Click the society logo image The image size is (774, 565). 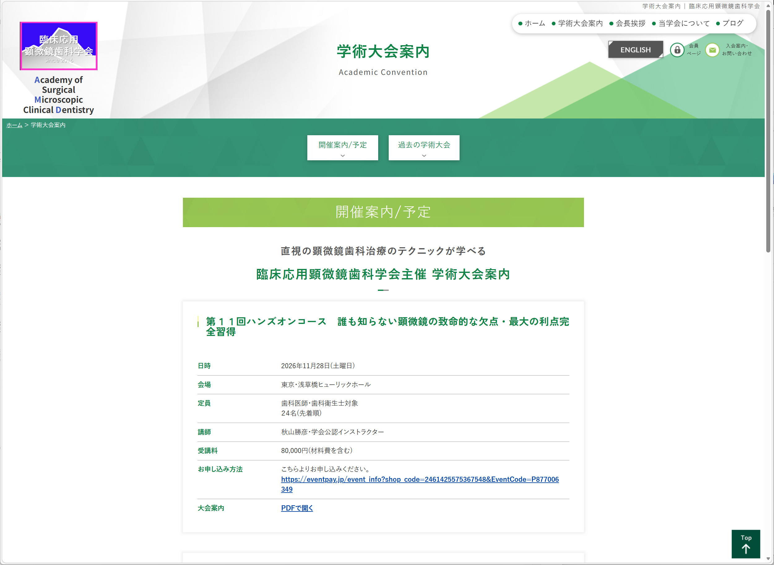pyautogui.click(x=58, y=46)
